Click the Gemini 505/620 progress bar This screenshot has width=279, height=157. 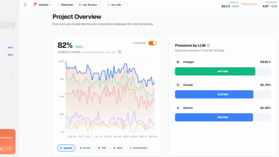[x=223, y=117]
